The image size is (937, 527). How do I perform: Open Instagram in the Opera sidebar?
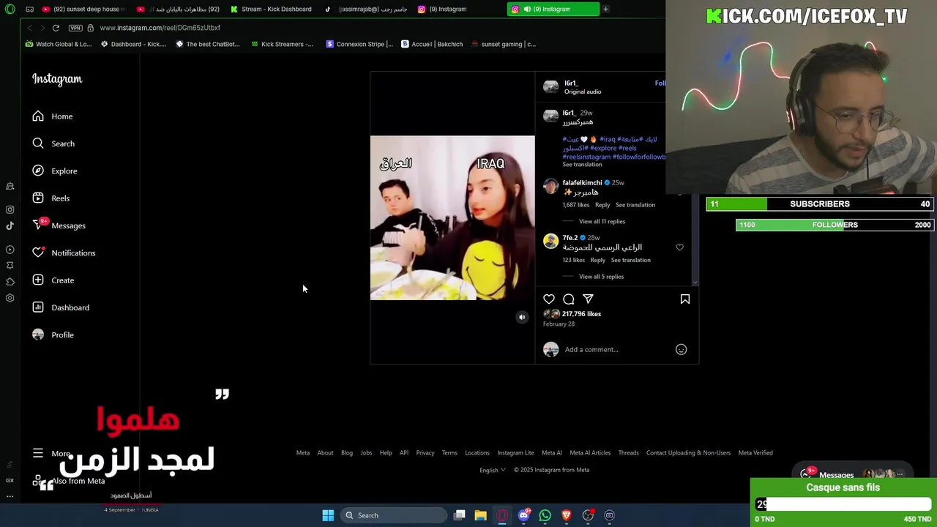[x=10, y=209]
